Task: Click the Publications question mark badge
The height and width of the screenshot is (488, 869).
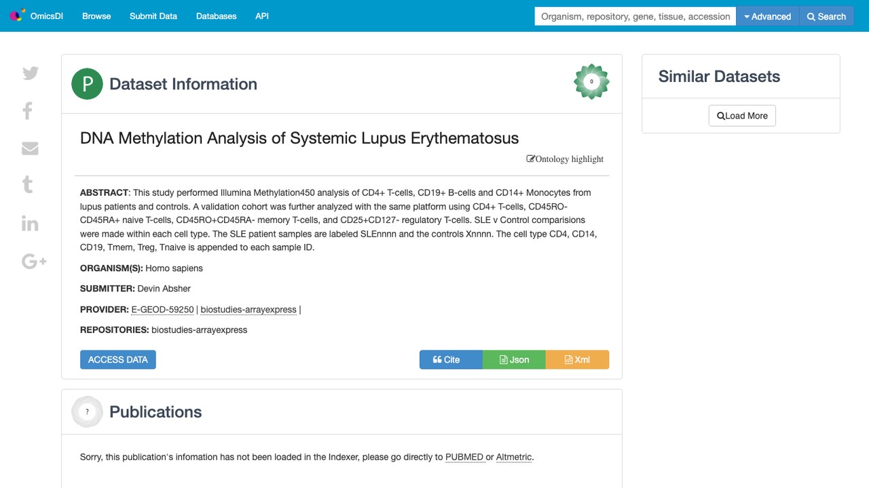Action: [87, 411]
